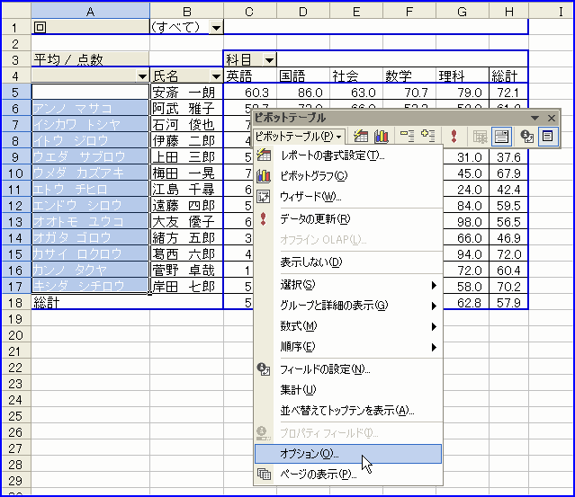Select the corner Select All box
575x497 pixels.
click(16, 11)
